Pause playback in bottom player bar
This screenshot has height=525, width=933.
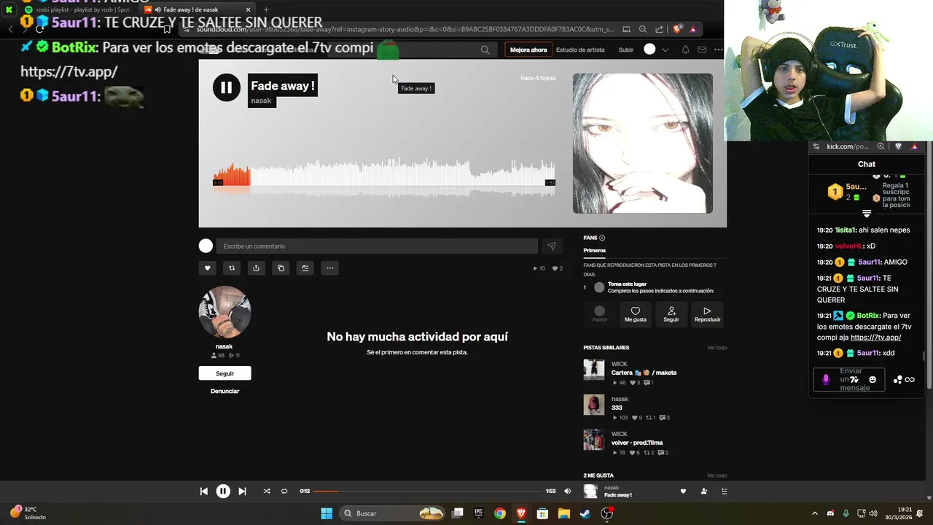[x=223, y=491]
